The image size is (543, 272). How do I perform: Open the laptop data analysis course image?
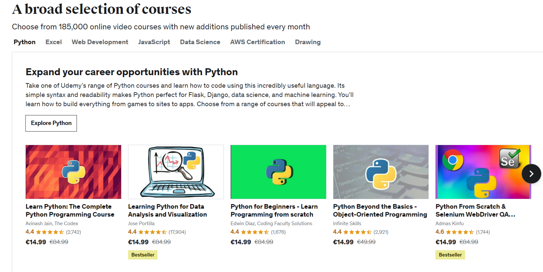[176, 172]
